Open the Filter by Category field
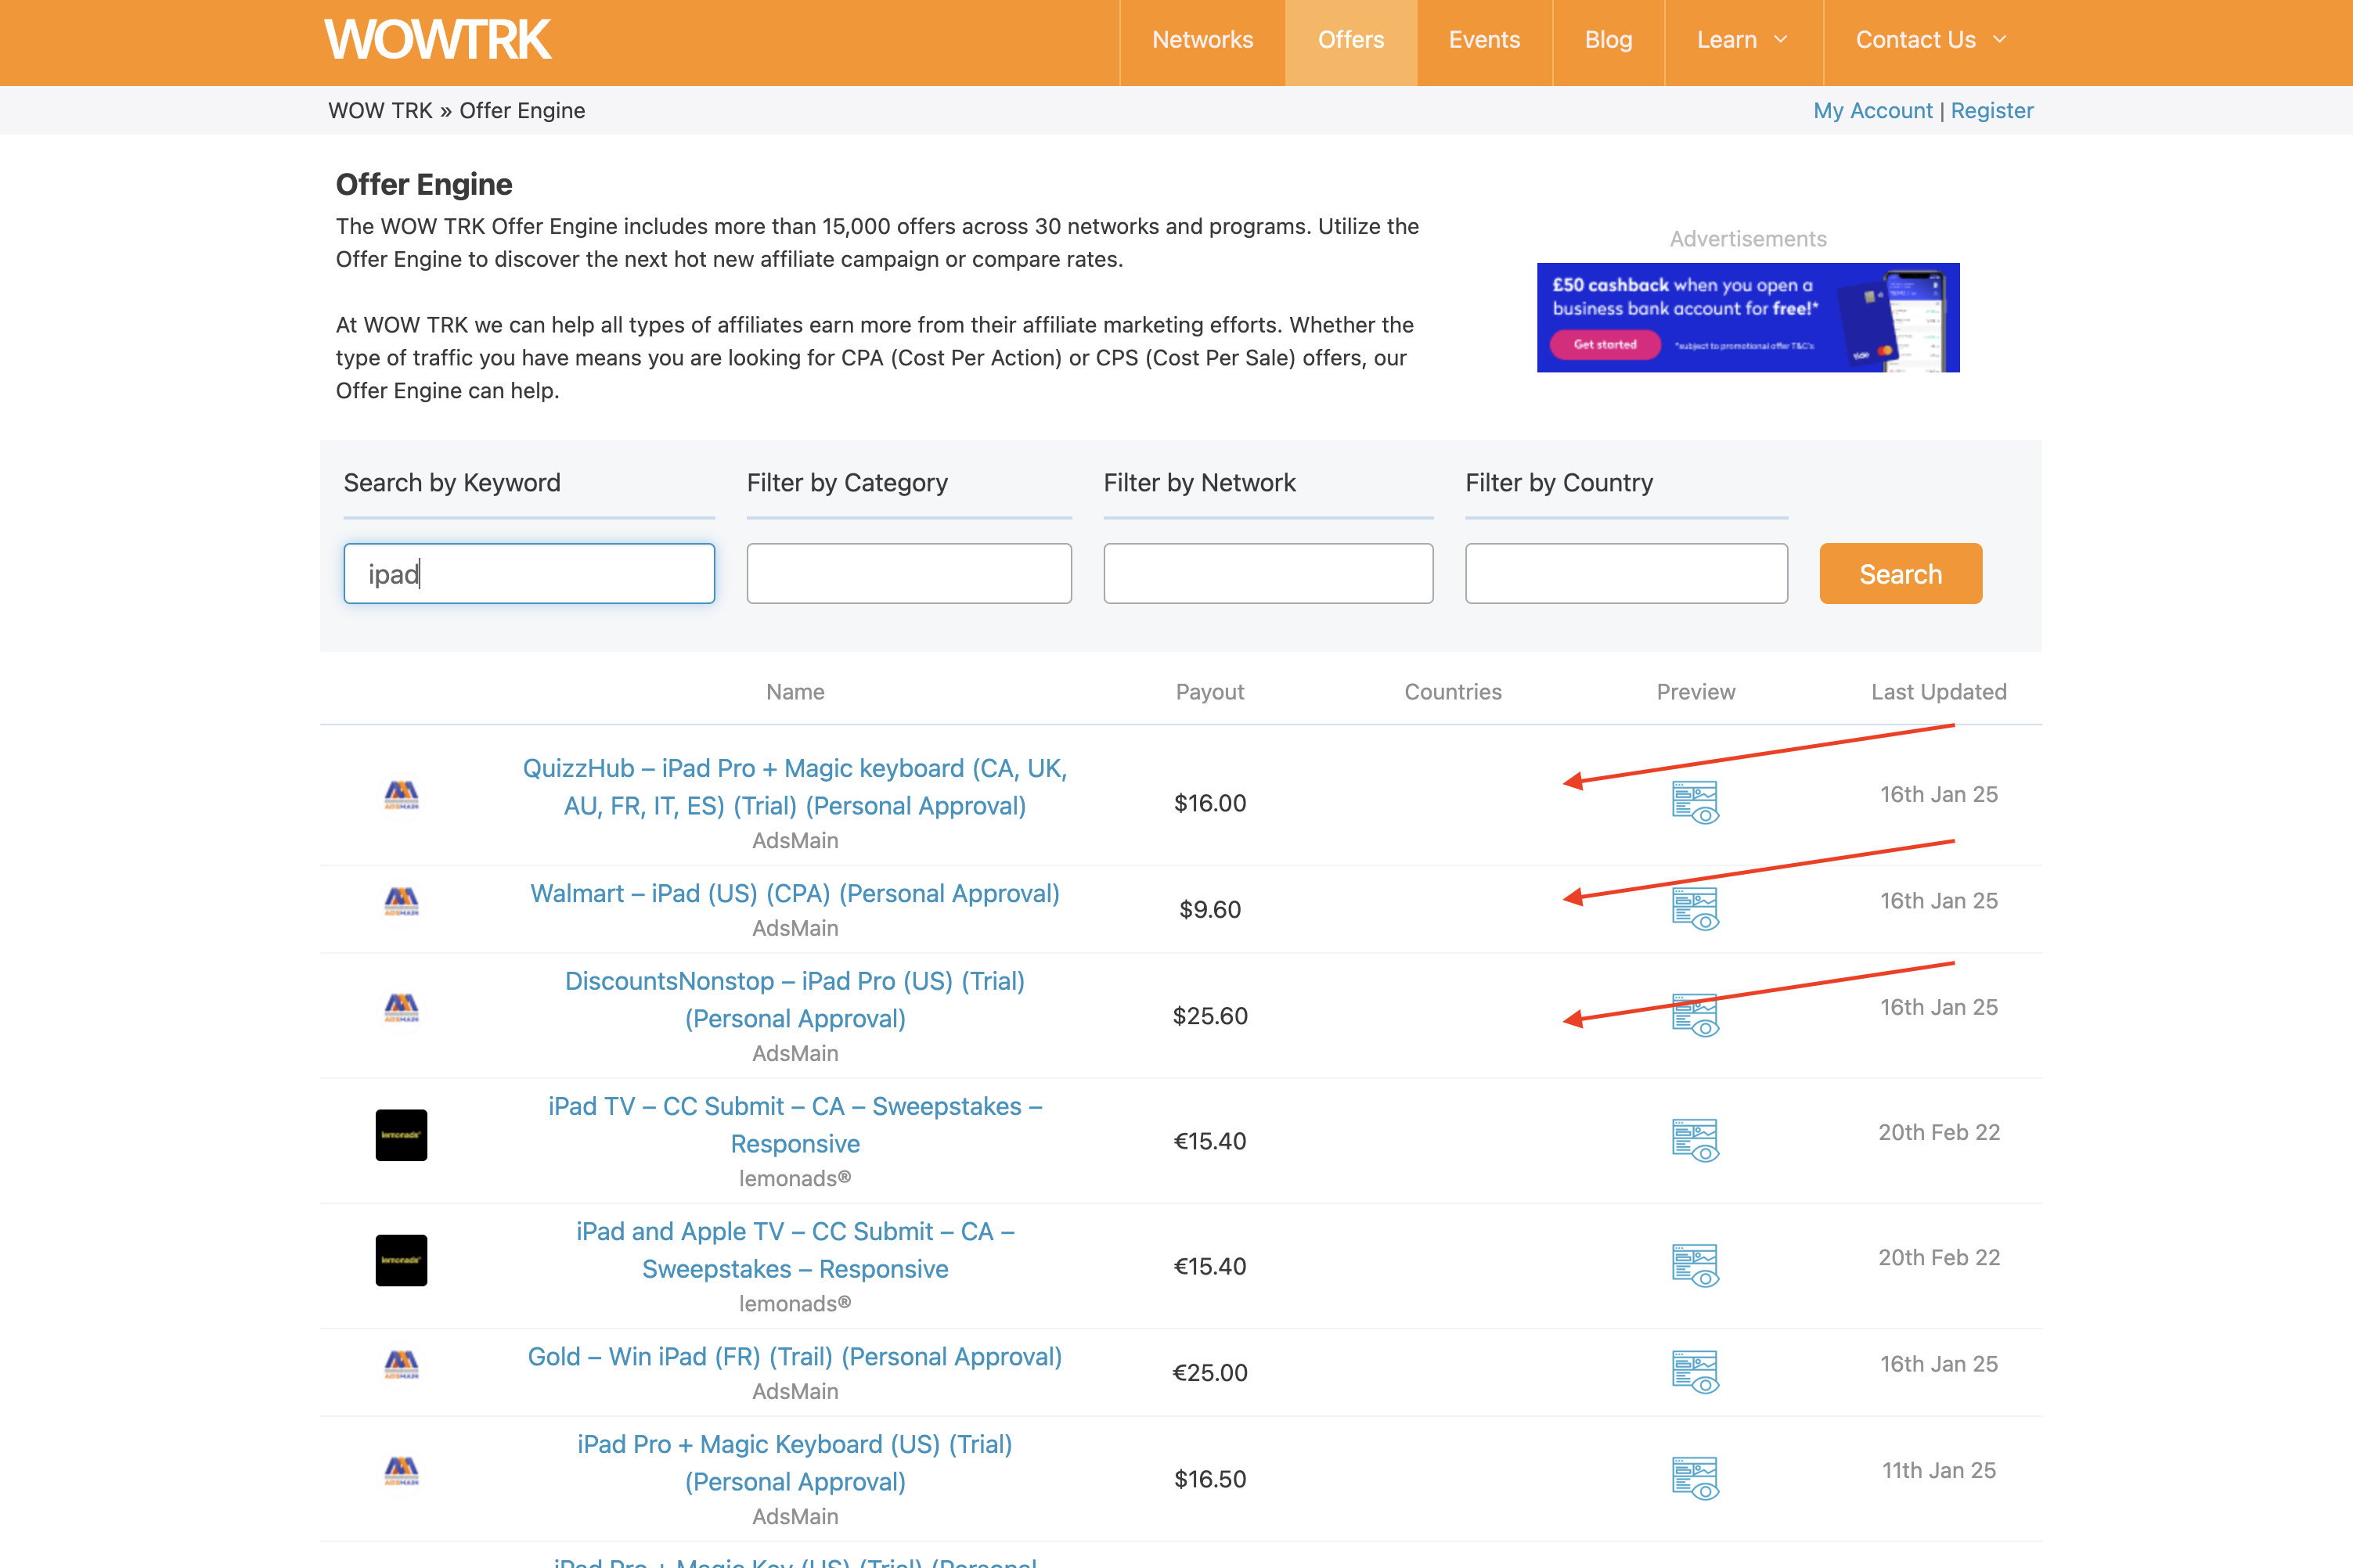This screenshot has height=1568, width=2353. pyautogui.click(x=908, y=574)
